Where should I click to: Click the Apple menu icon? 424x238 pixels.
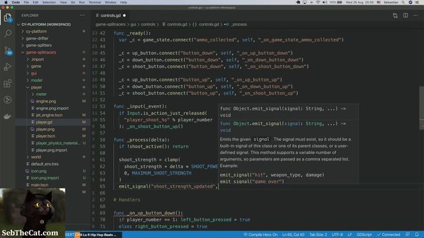6,2
